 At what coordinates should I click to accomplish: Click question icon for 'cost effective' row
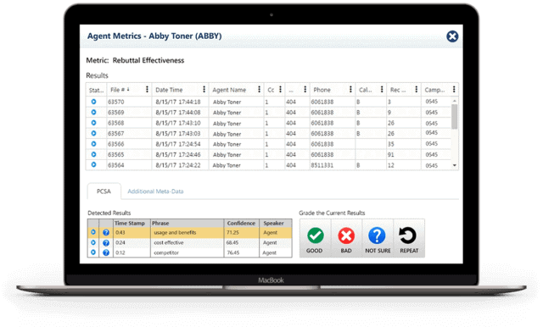(x=106, y=243)
